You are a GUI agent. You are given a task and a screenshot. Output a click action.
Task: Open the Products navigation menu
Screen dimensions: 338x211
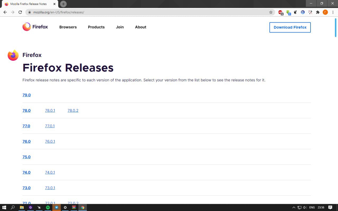[x=96, y=27]
